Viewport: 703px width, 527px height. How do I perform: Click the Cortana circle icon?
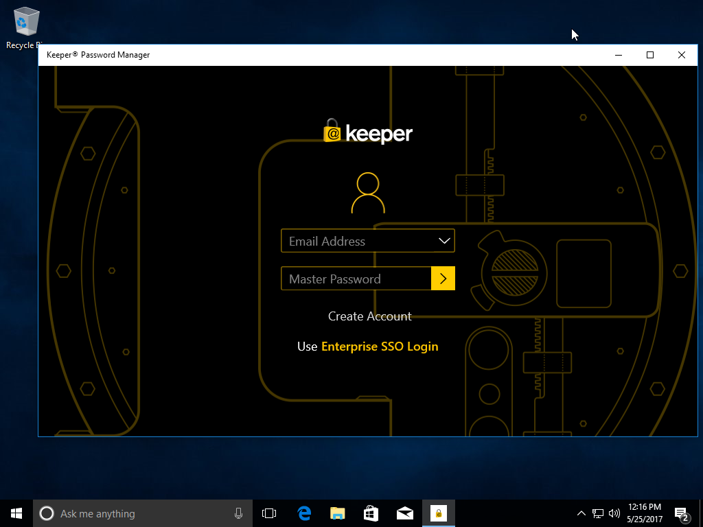(x=47, y=513)
